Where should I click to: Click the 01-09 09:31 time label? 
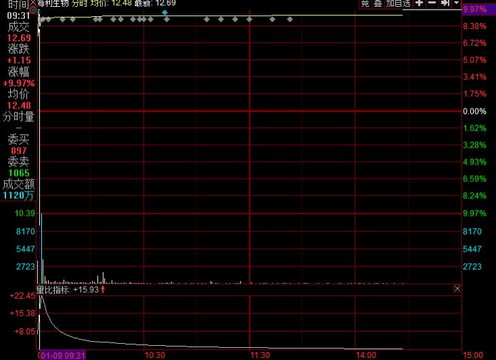point(62,355)
